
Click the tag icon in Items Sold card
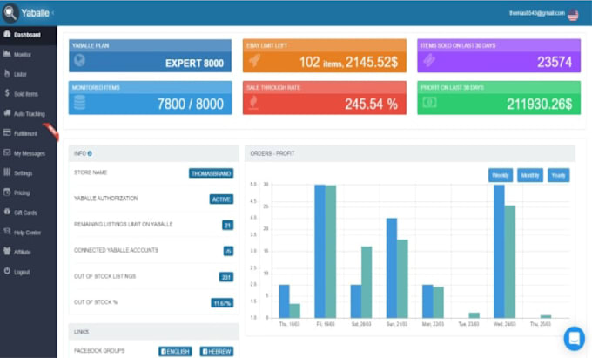429,60
